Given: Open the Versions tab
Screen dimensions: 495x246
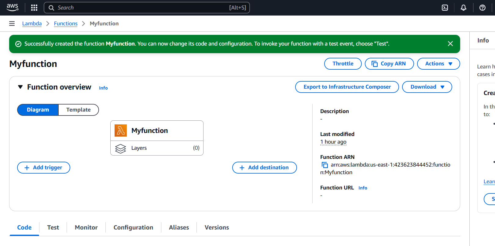Looking at the screenshot, I should pyautogui.click(x=217, y=227).
